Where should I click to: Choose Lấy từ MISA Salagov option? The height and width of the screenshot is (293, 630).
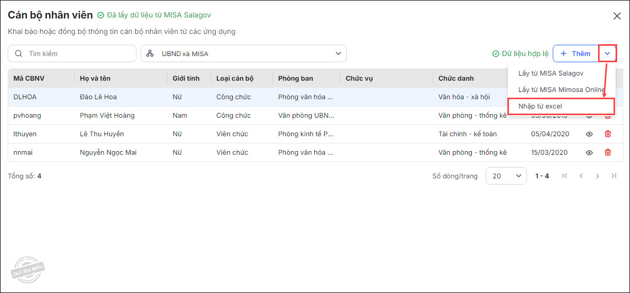coord(551,74)
